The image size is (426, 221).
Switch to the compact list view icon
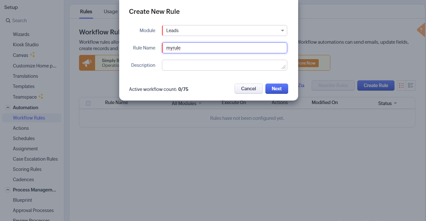[x=402, y=85]
